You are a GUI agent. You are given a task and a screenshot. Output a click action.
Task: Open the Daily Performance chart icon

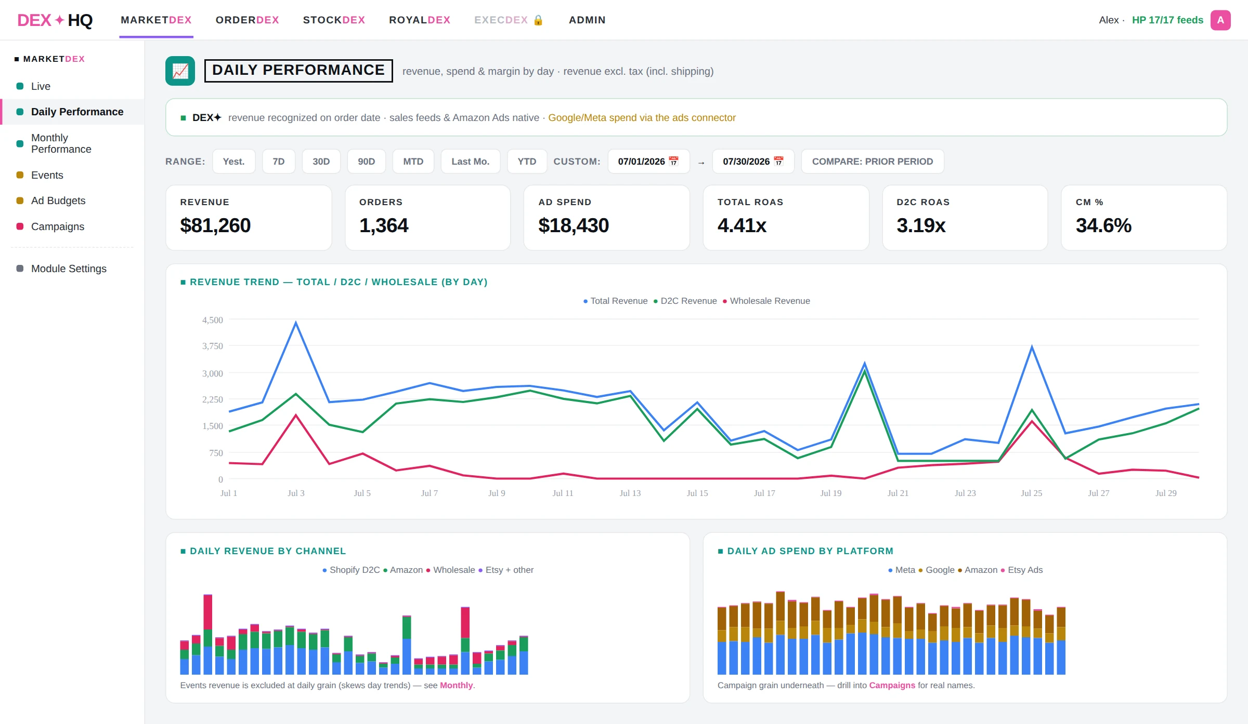(180, 71)
